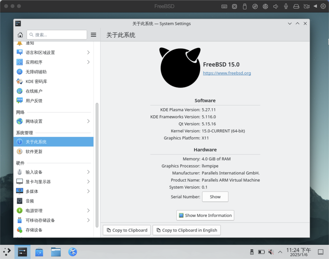Expand the 电源管理 chevron

coord(88,211)
